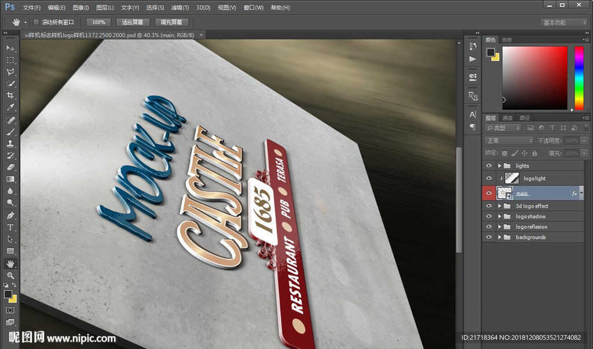Viewport: 593px width, 349px height.
Task: Choose the Horizontal Type tool
Action: pos(10,227)
